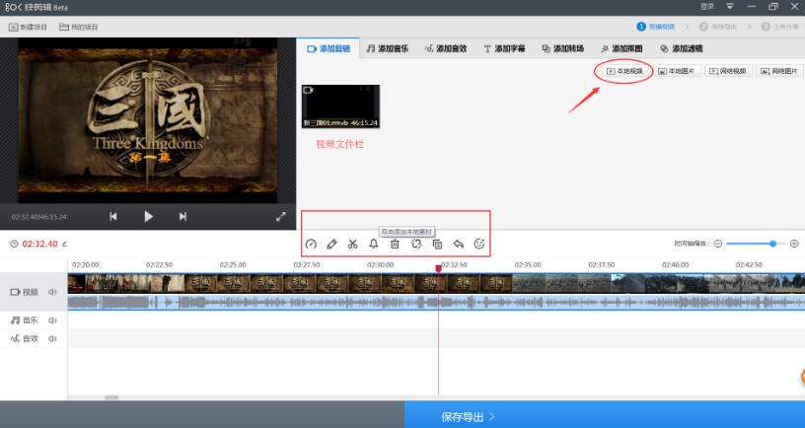
Task: Click the 登录 login link
Action: tap(707, 7)
